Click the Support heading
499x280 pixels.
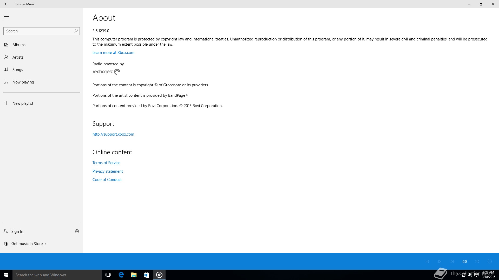pyautogui.click(x=103, y=124)
